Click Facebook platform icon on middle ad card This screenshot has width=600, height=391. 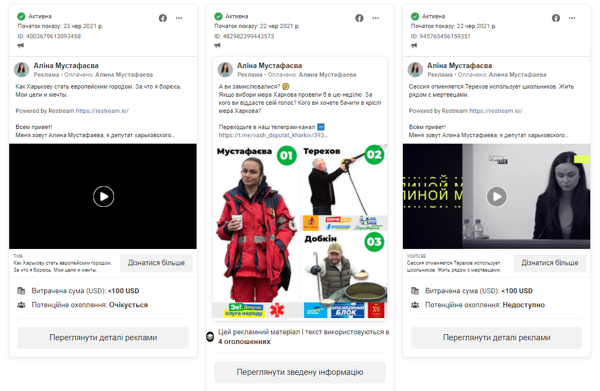359,18
